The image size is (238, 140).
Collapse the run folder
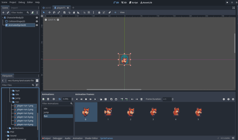11,102
